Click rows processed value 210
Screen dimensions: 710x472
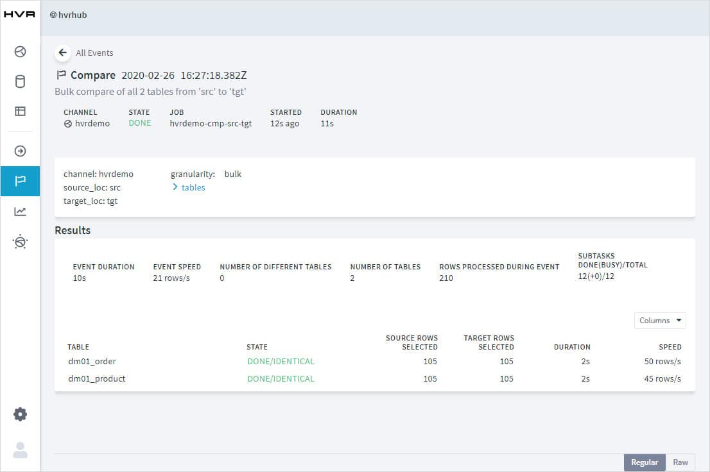click(x=446, y=278)
